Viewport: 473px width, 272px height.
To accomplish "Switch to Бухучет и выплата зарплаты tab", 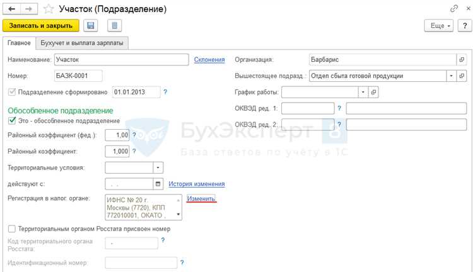I will (x=82, y=43).
